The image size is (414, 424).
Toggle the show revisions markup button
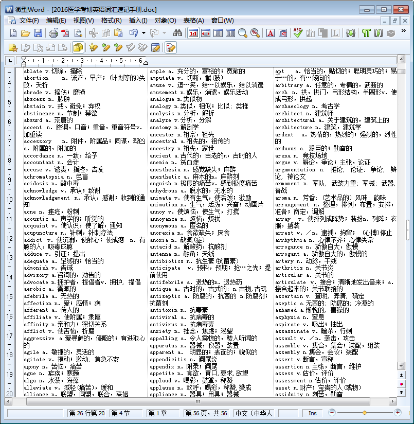coord(171,47)
